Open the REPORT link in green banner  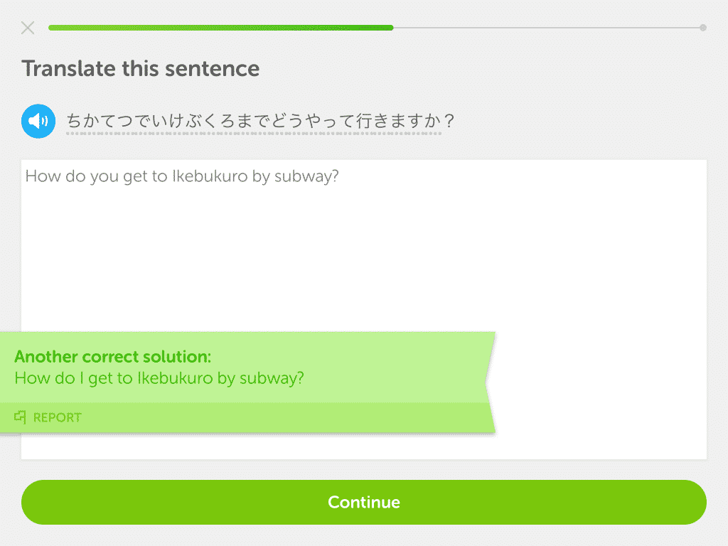[57, 417]
